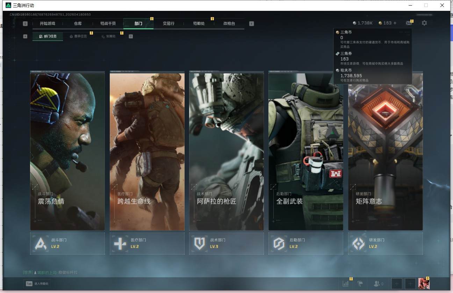The width and height of the screenshot is (453, 293).
Task: Click the Delta ticket 163 balance coin
Action: [380, 23]
